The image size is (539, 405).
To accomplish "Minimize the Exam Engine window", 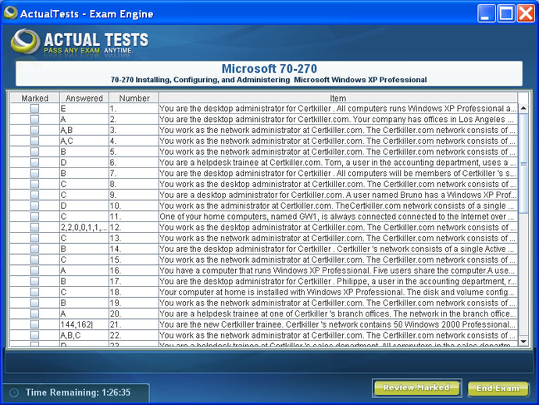I will 486,14.
